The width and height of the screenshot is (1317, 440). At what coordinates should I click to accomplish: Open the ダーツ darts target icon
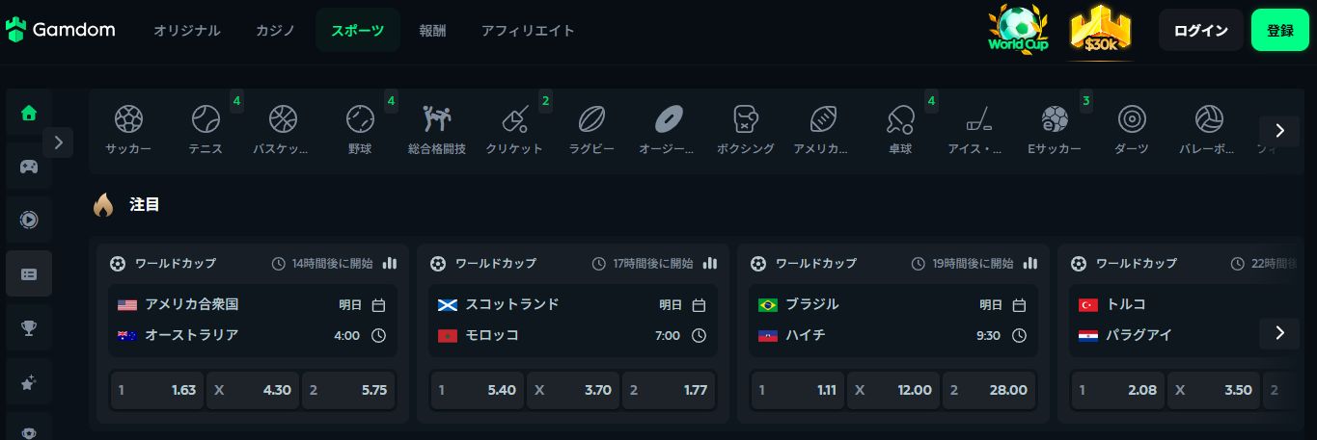coord(1132,119)
